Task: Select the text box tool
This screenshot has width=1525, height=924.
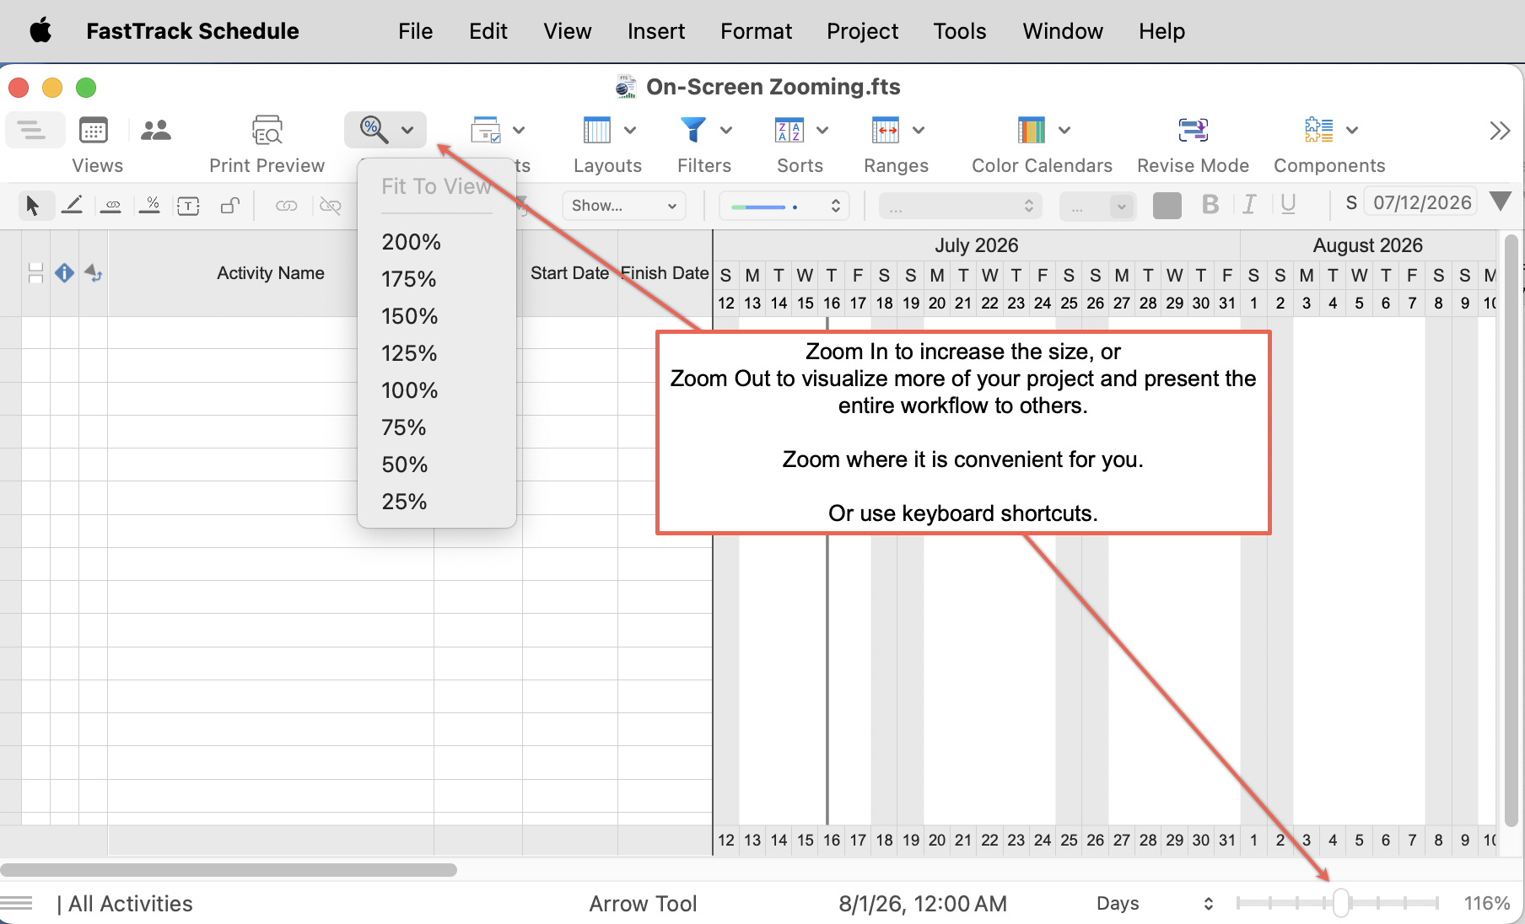Action: coord(189,205)
